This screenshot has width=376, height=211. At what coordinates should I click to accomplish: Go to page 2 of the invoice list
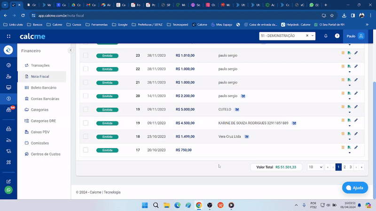coord(345,167)
